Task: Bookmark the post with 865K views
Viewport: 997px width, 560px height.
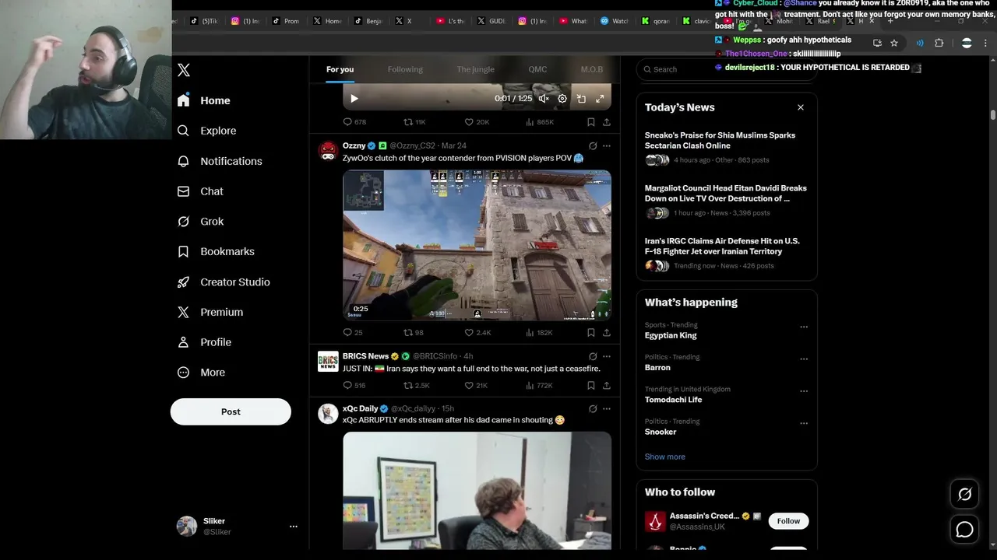Action: [x=591, y=122]
